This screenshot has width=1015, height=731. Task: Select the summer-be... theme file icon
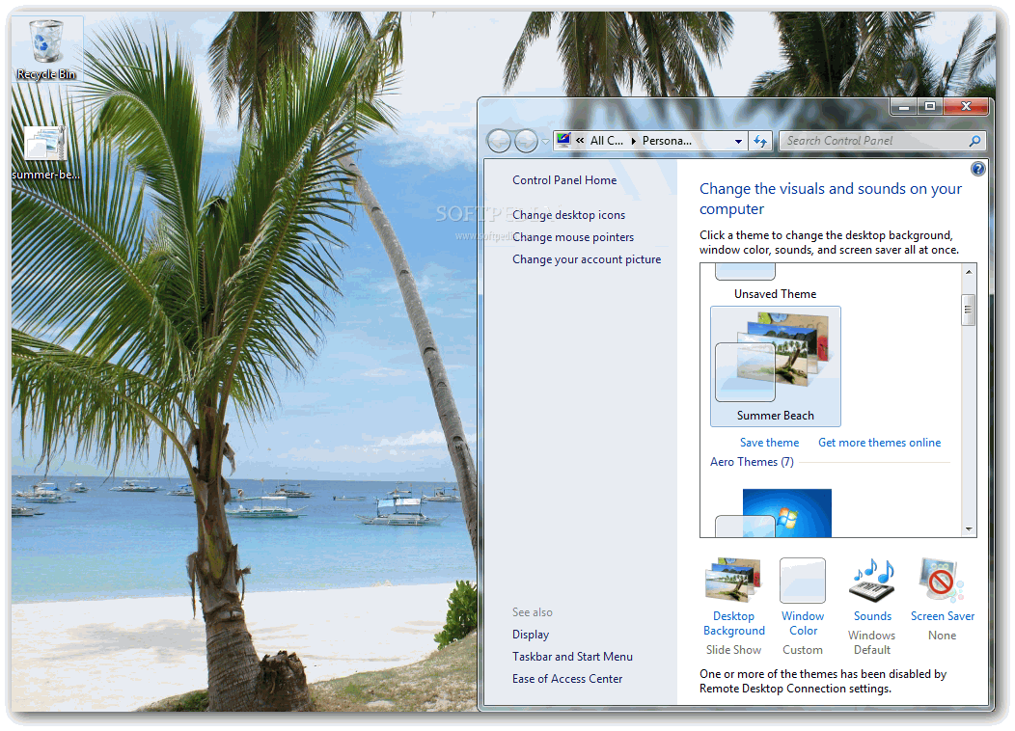[x=45, y=152]
